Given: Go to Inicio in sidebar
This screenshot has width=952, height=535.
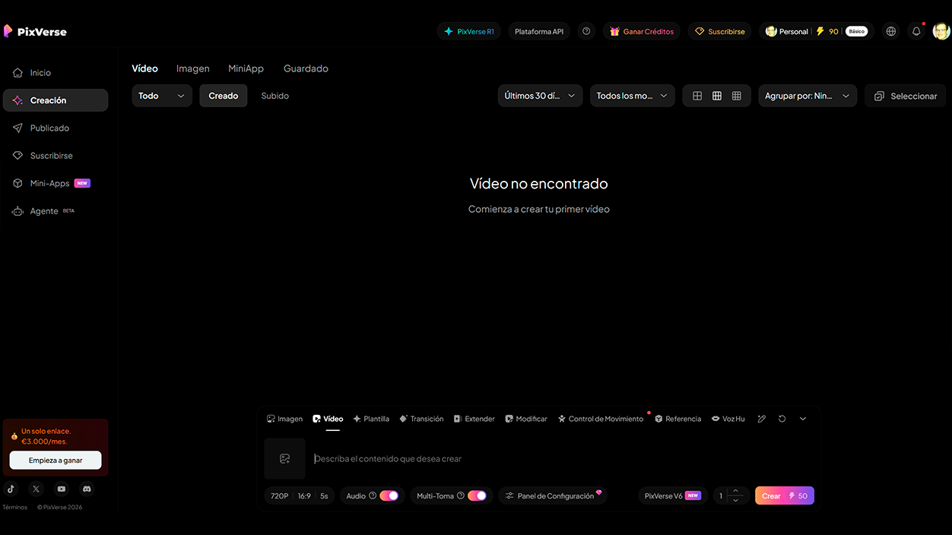Looking at the screenshot, I should (56, 73).
